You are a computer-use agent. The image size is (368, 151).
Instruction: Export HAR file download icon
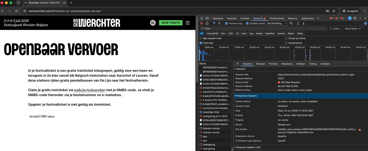click(x=303, y=23)
